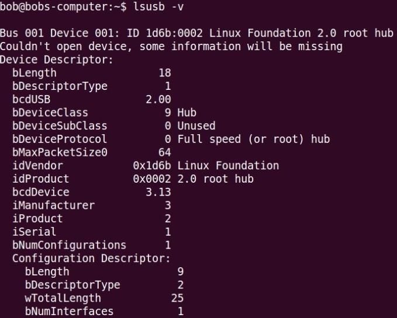Click the bMaxPacketSize0 value 64
Viewport: 397px width, 318px height.
click(x=165, y=152)
